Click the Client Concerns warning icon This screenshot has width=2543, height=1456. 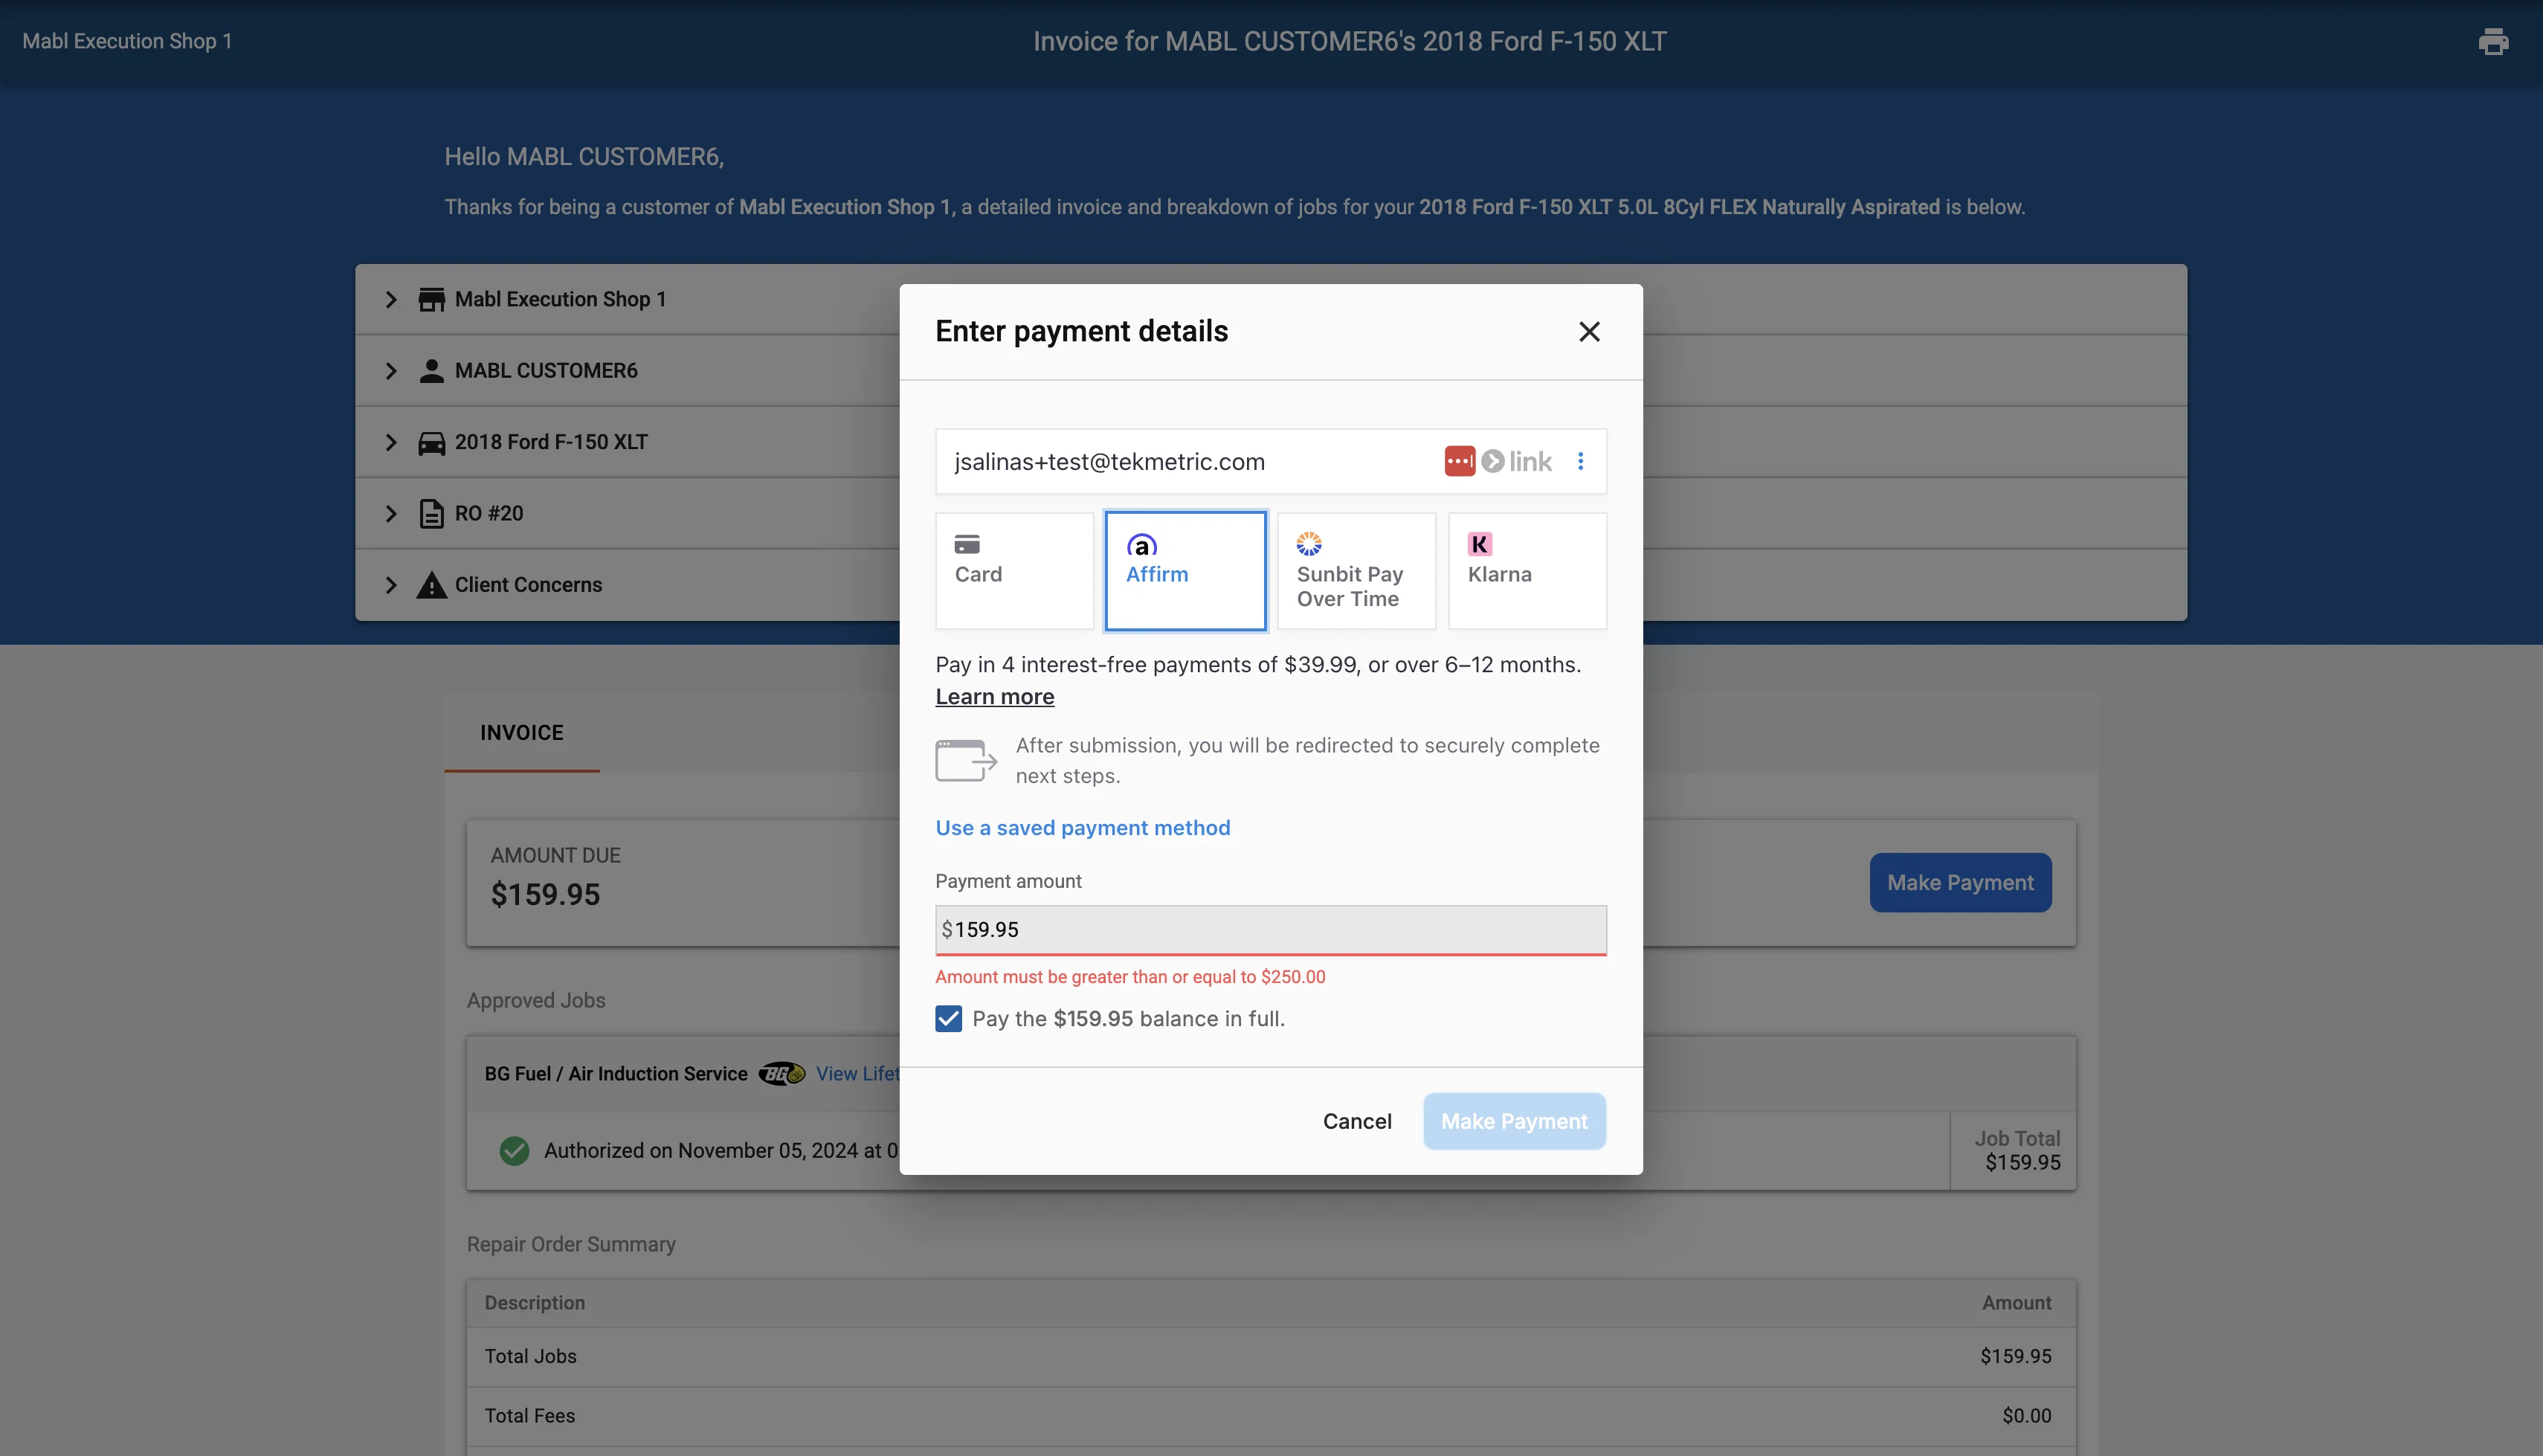click(431, 585)
